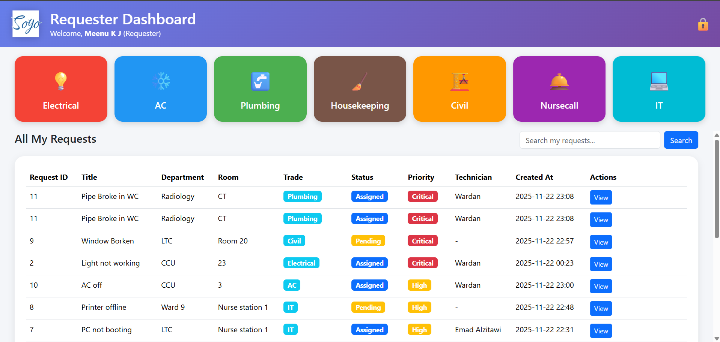Image resolution: width=720 pixels, height=342 pixels.
Task: View the PC not booting request
Action: [x=600, y=331]
